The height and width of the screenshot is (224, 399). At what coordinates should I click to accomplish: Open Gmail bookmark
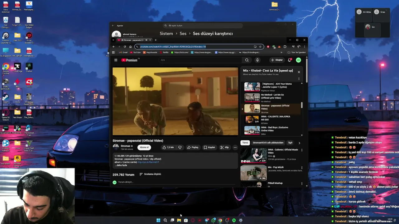[123, 52]
